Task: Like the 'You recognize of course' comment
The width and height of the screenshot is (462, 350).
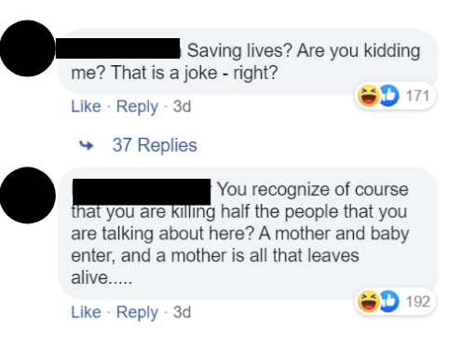Action: (x=86, y=312)
